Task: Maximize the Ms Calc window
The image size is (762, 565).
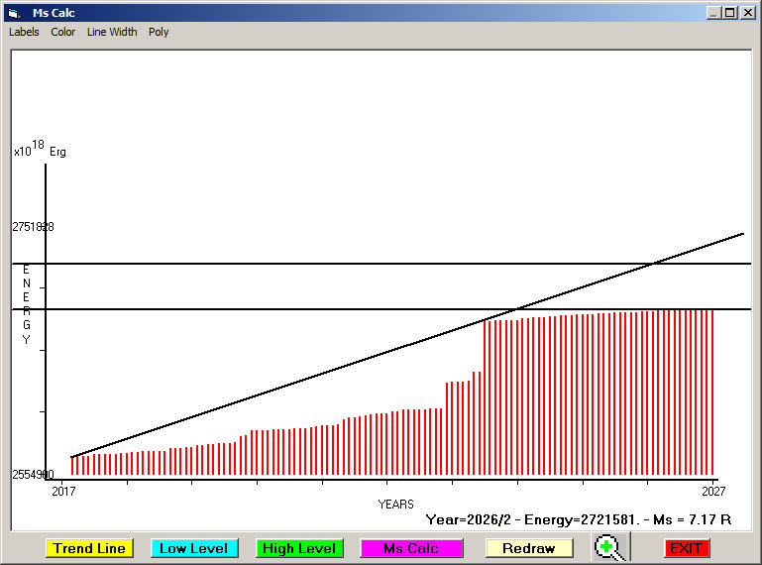Action: pyautogui.click(x=730, y=13)
